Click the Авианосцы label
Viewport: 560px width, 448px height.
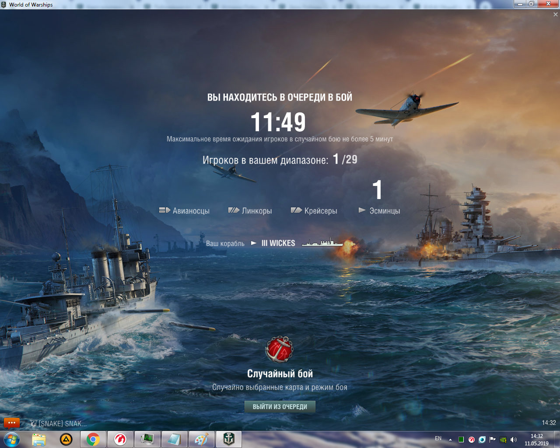[191, 211]
